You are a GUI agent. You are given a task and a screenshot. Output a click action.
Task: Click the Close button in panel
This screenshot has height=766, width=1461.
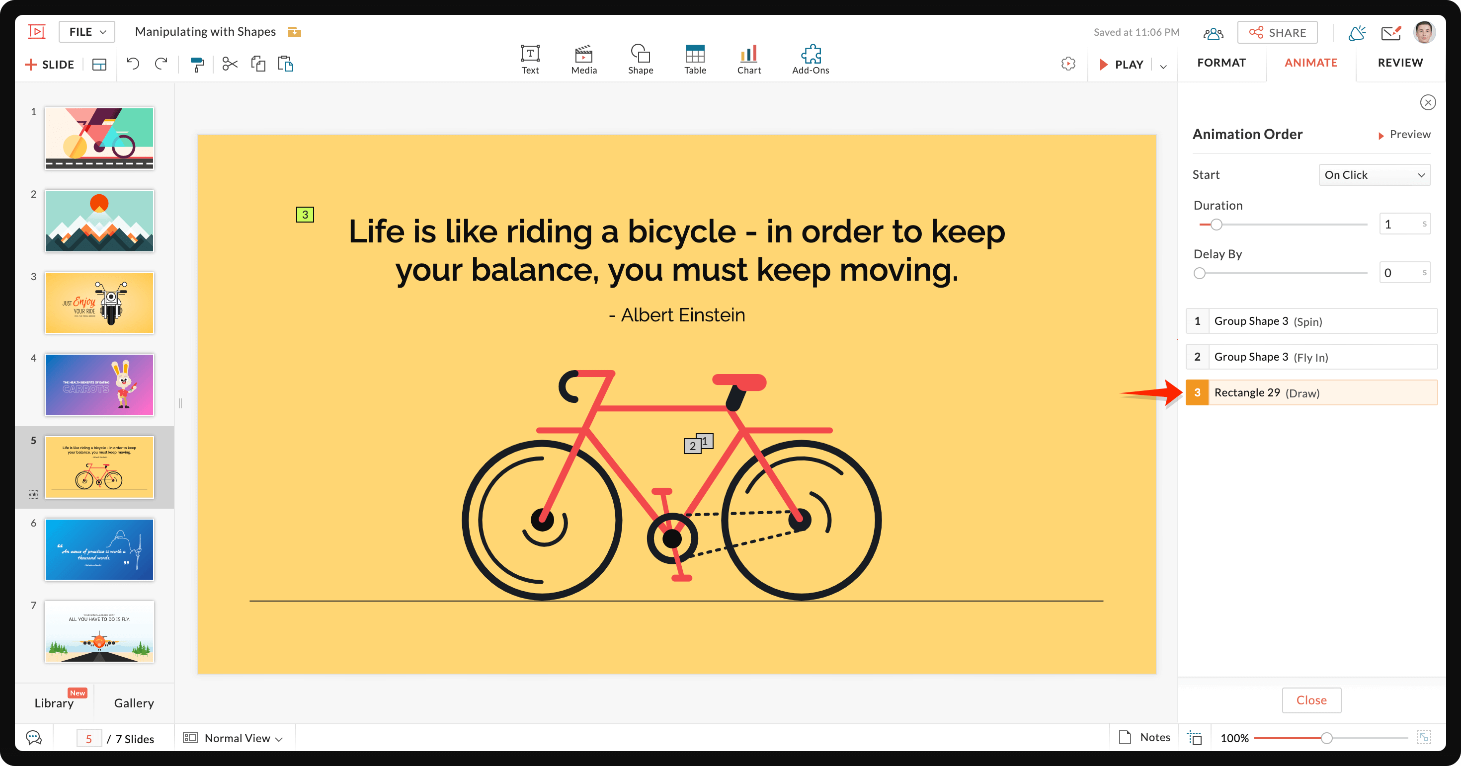click(x=1311, y=700)
